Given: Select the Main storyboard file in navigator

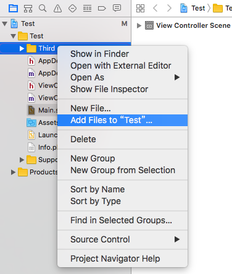Looking at the screenshot, I should click(x=43, y=110).
